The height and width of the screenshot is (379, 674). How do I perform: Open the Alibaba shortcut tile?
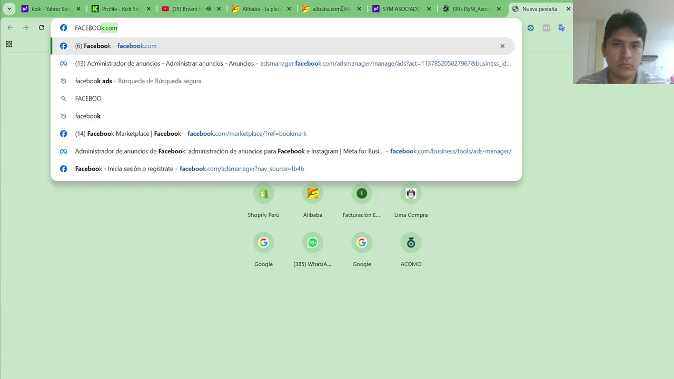click(313, 200)
